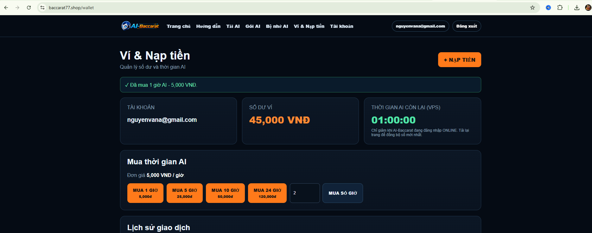
Task: Click THỜI GIAN AI CÒN LẠI (VPS) label
Action: coord(406,107)
